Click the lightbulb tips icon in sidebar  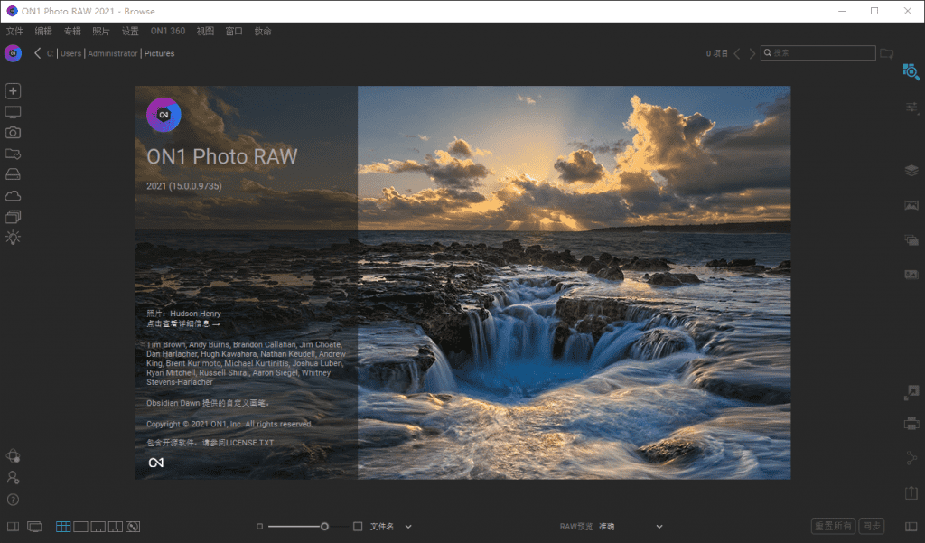(x=13, y=238)
